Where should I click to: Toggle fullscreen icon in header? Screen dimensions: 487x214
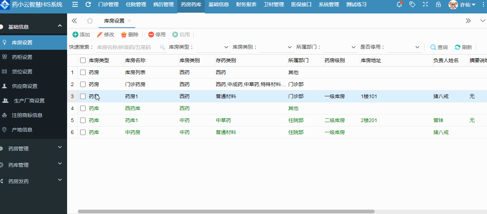click(x=425, y=4)
